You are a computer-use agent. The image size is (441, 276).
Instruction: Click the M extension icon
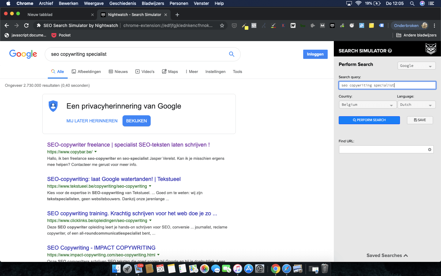tap(322, 25)
